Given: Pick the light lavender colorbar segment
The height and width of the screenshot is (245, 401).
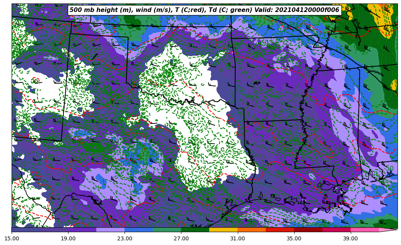Looking at the screenshot, I should (110, 230).
